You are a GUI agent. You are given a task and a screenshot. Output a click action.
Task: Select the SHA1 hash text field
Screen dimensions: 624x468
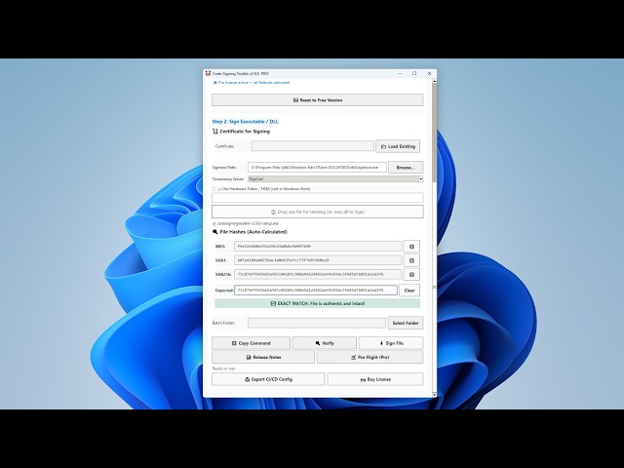point(318,260)
